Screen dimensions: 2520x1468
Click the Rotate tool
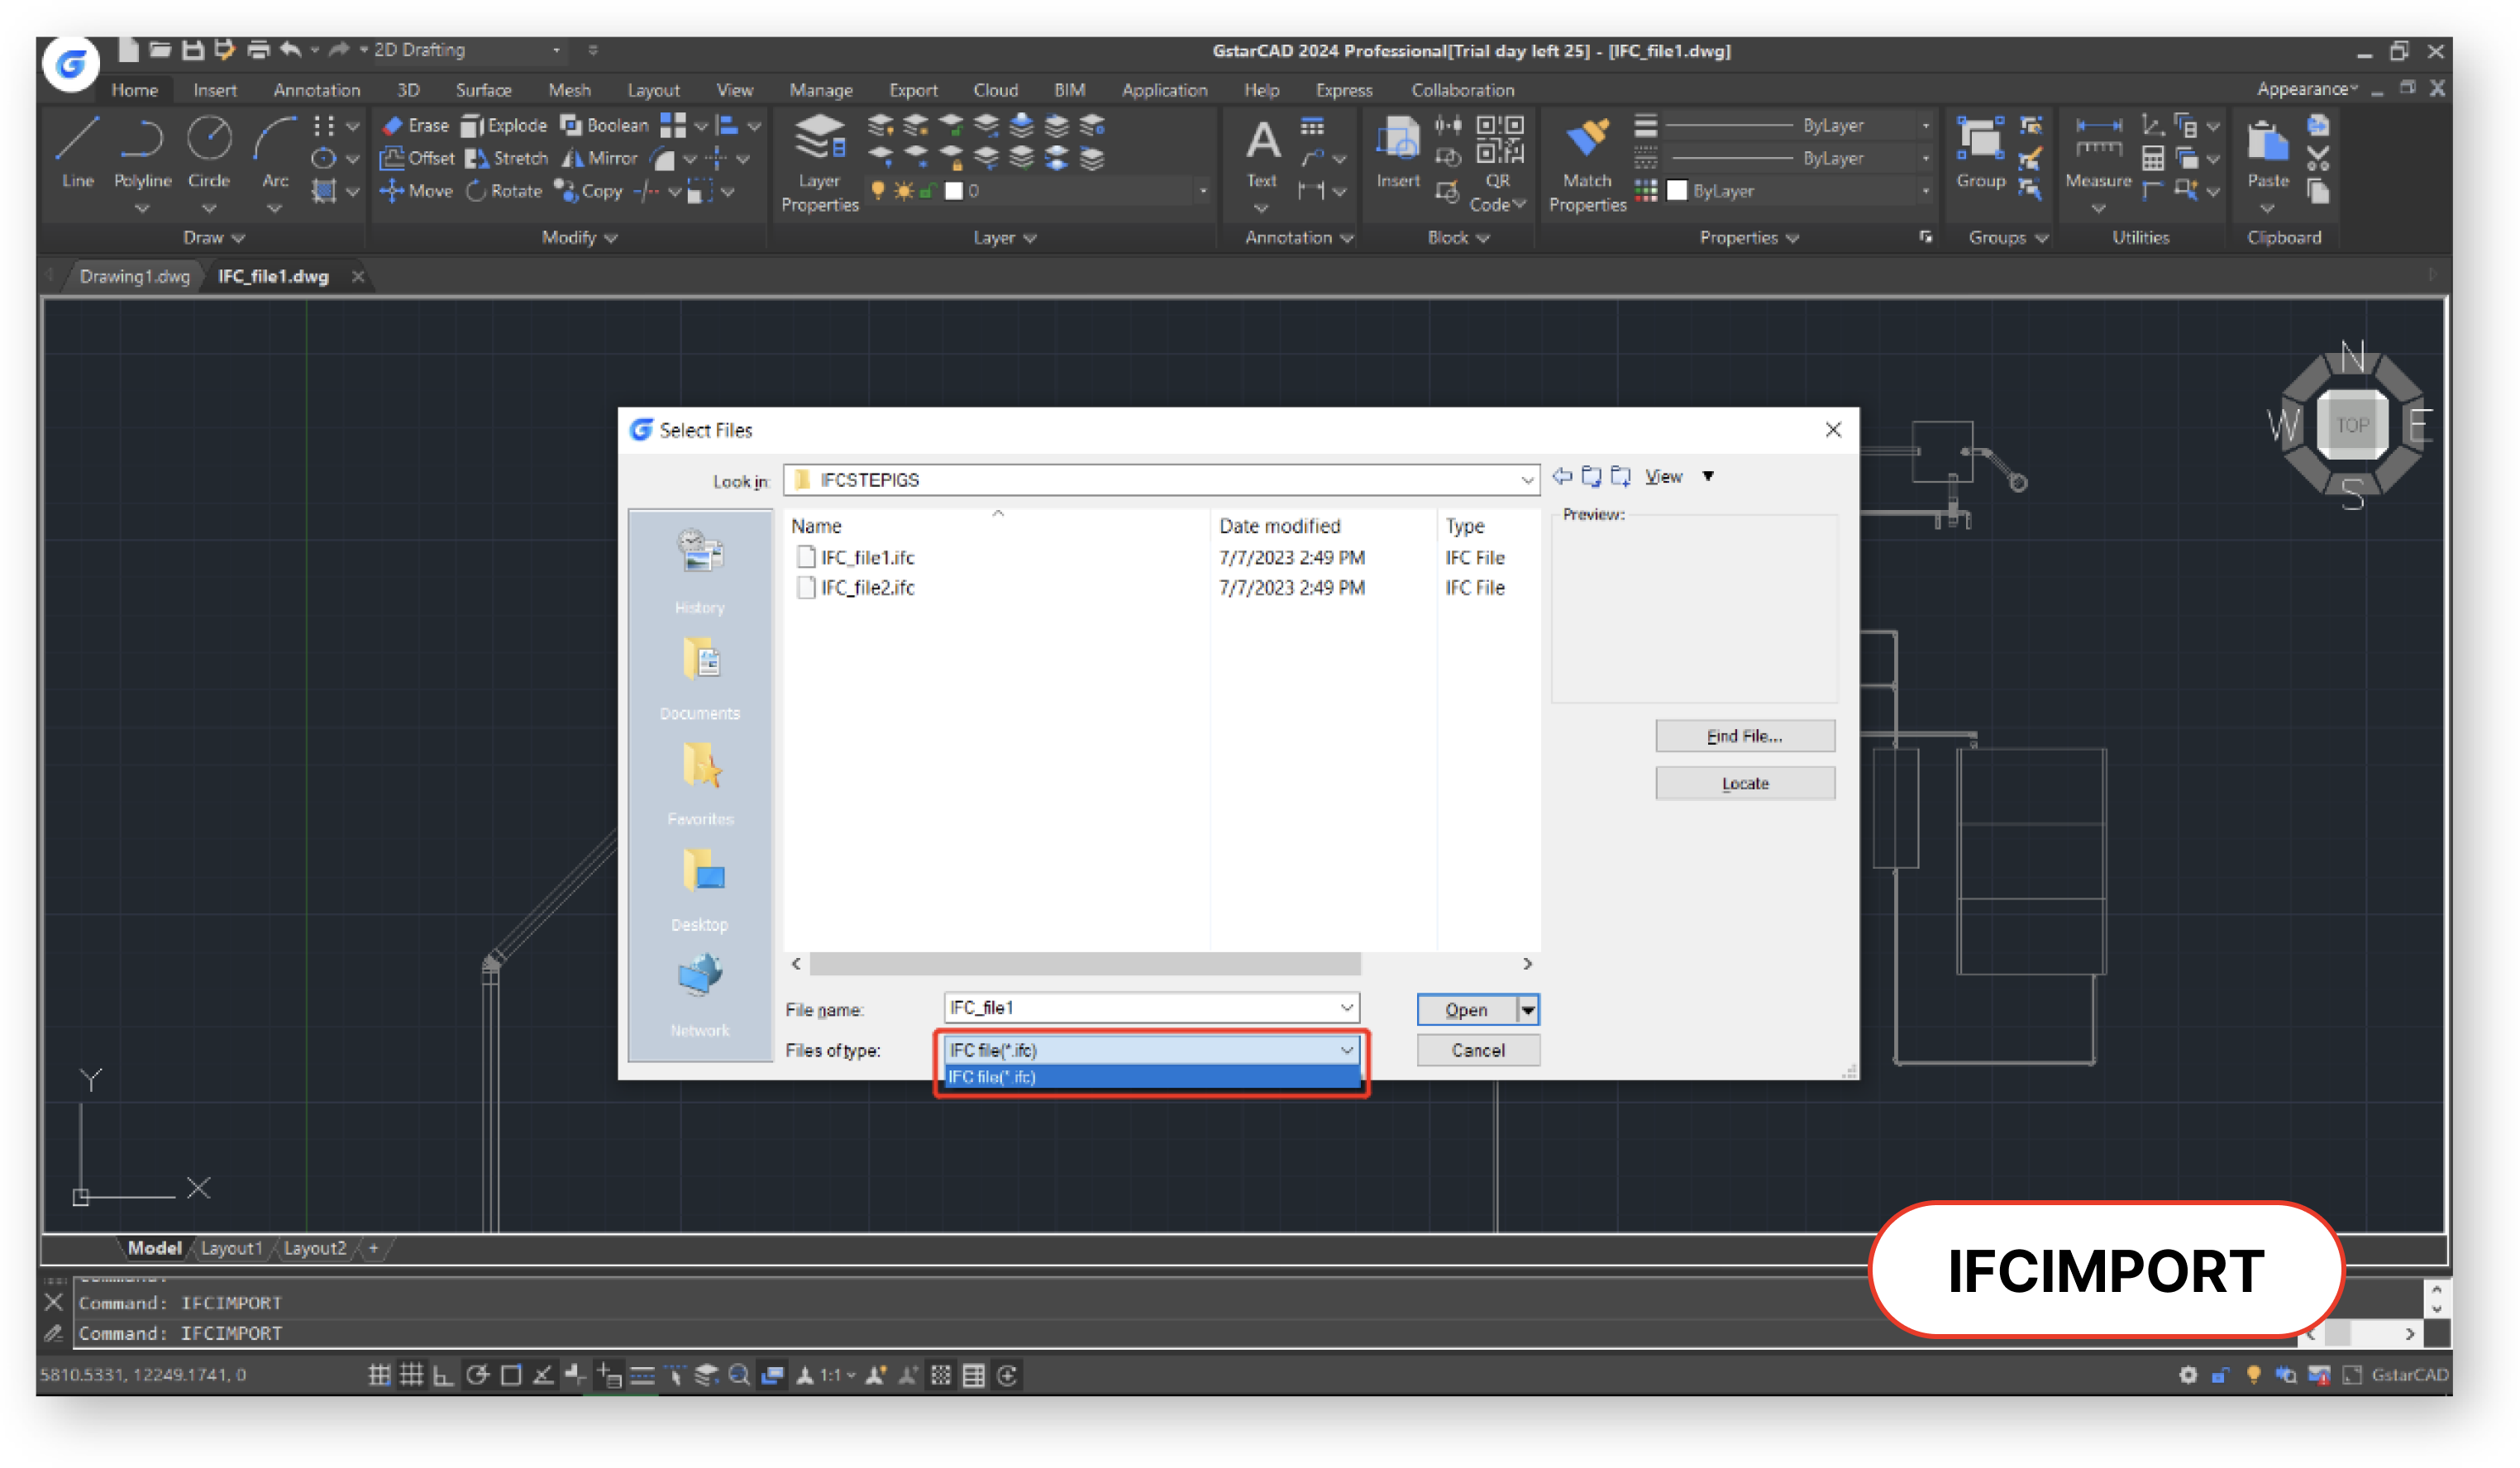pyautogui.click(x=505, y=191)
